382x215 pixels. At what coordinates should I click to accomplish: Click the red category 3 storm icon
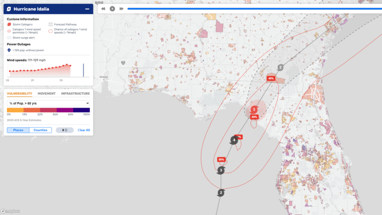coord(254,109)
